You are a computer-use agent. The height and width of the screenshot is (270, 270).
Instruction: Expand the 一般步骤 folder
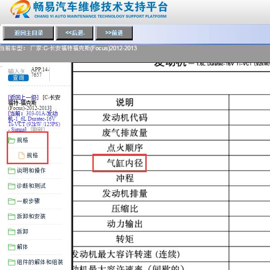click(x=28, y=201)
